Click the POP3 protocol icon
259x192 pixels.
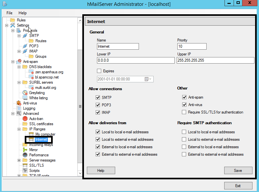[25, 46]
